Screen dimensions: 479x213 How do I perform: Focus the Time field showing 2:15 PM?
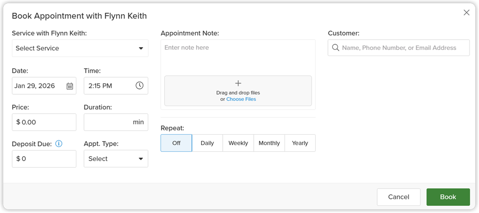pos(116,86)
